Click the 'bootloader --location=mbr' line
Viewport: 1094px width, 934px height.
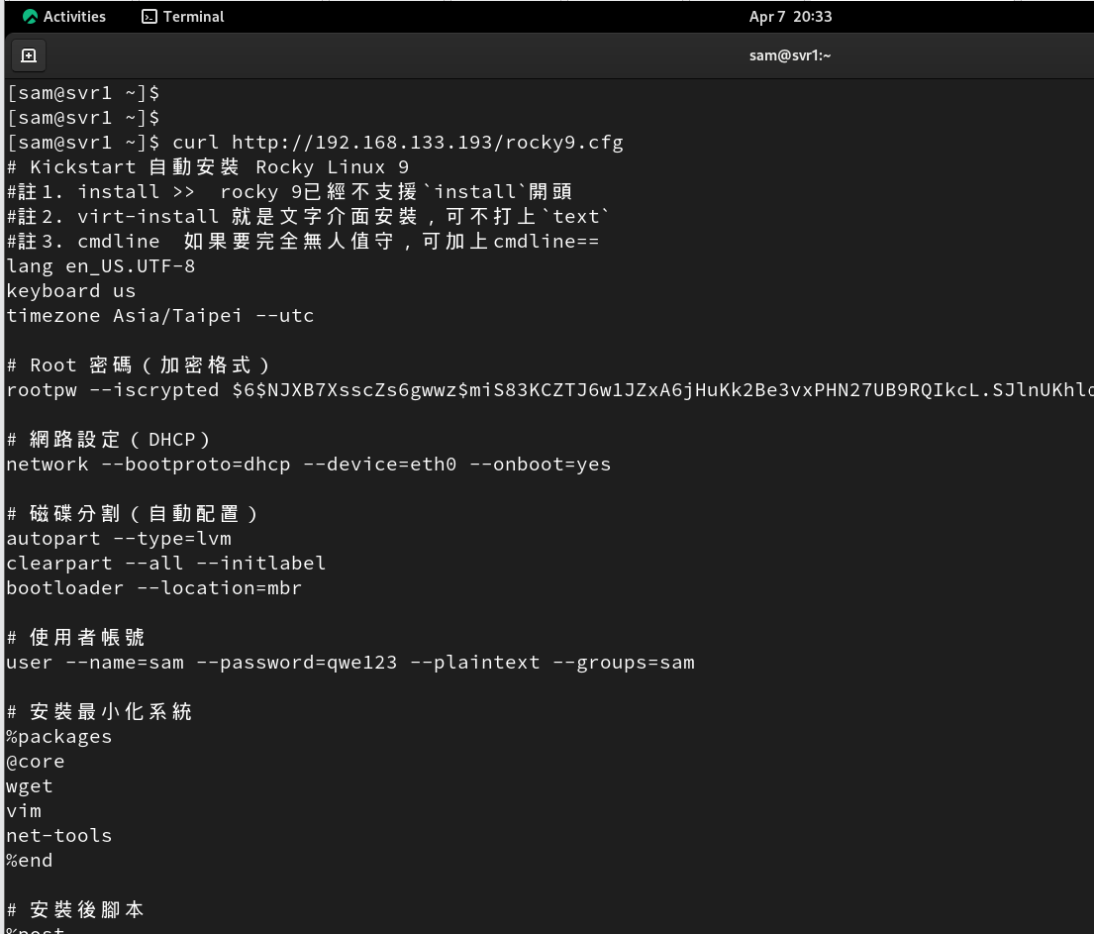[154, 588]
